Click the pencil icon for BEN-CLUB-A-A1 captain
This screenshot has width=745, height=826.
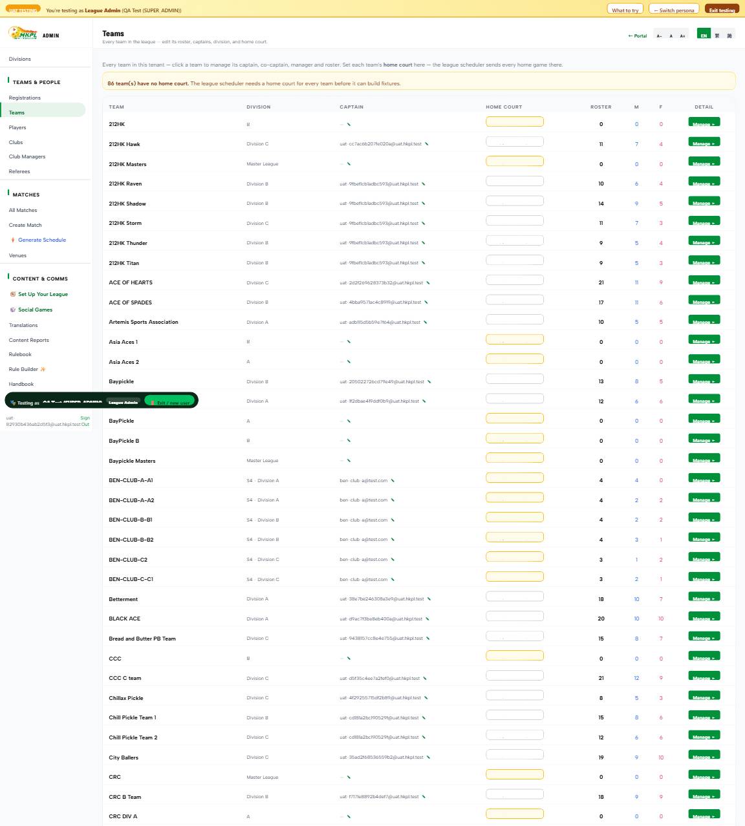tap(393, 481)
